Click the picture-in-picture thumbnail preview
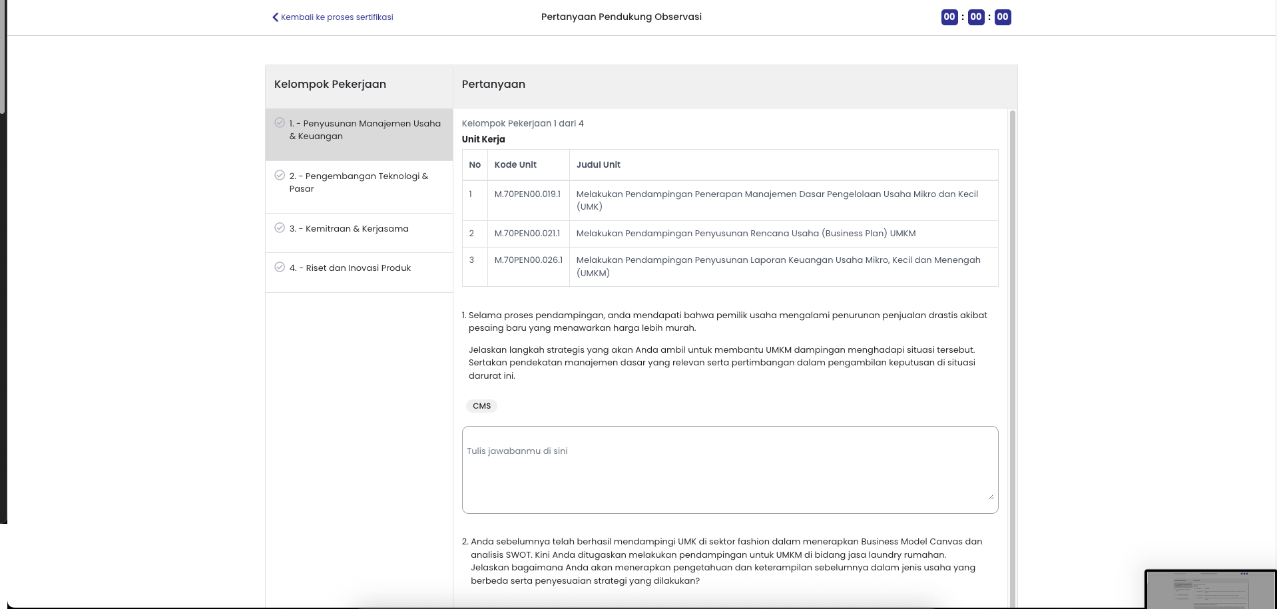The image size is (1277, 609). tap(1210, 590)
